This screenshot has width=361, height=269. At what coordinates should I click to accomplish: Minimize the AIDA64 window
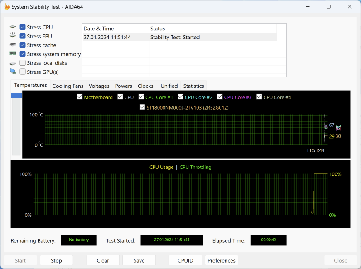coord(308,7)
